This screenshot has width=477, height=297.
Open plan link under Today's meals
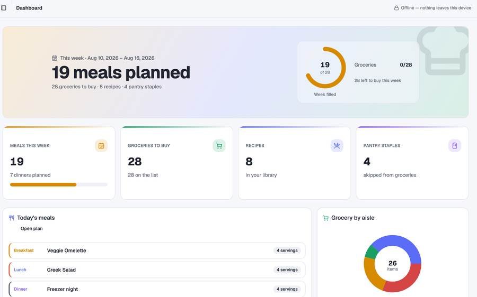(32, 228)
